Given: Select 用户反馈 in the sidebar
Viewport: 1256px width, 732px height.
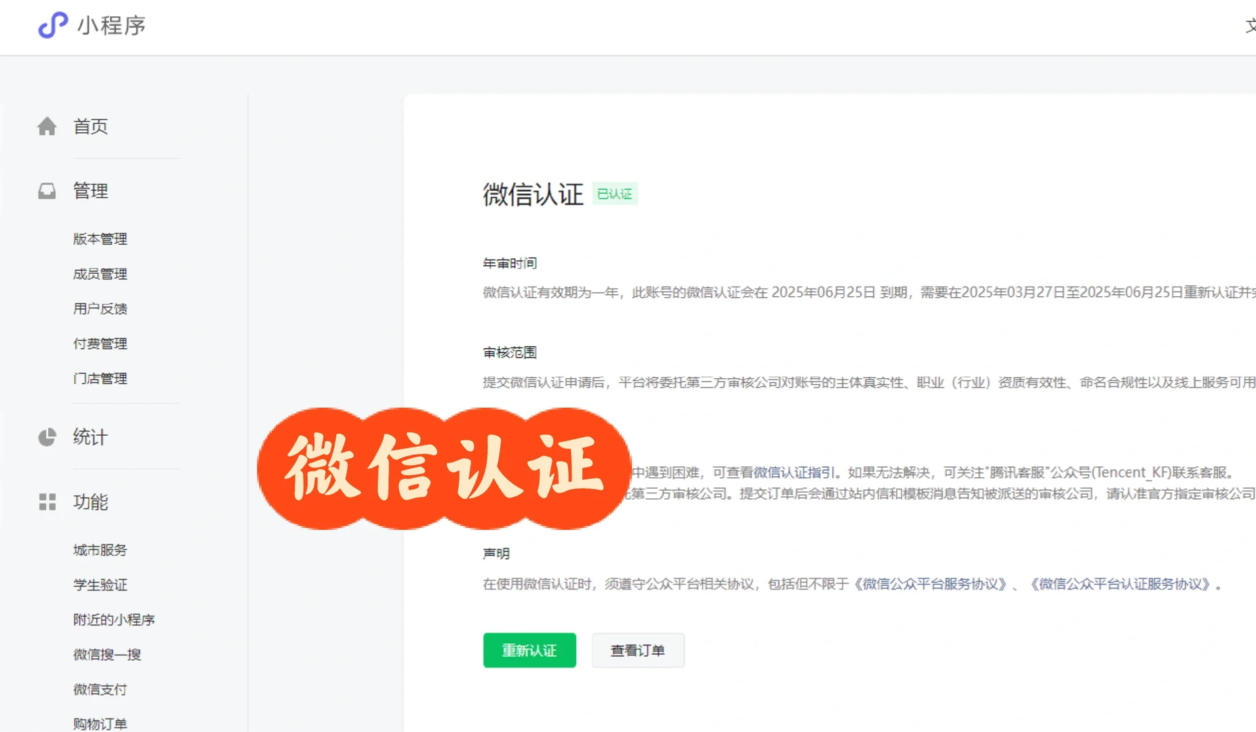Looking at the screenshot, I should tap(100, 308).
